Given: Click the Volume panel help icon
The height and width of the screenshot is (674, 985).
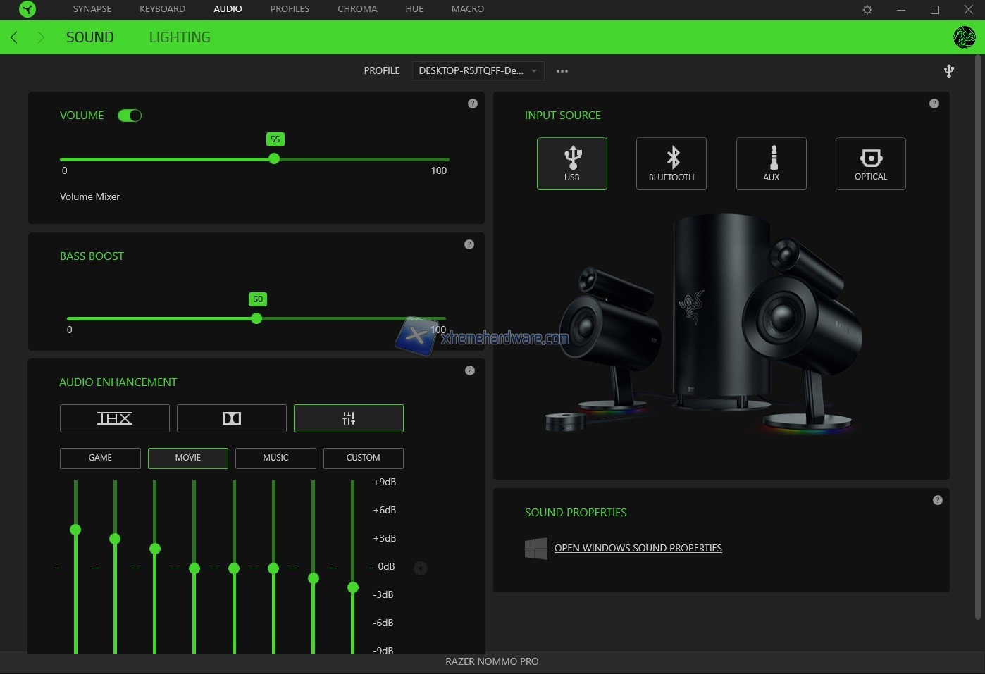Looking at the screenshot, I should (473, 104).
